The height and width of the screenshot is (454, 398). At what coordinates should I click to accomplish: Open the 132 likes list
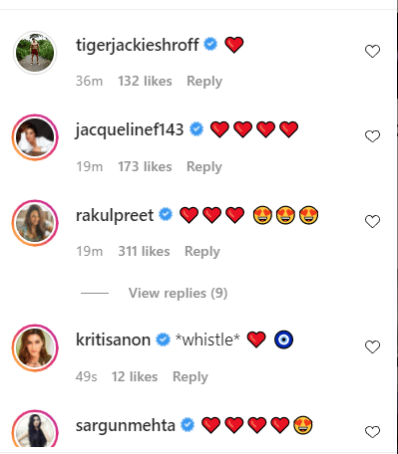pyautogui.click(x=145, y=81)
